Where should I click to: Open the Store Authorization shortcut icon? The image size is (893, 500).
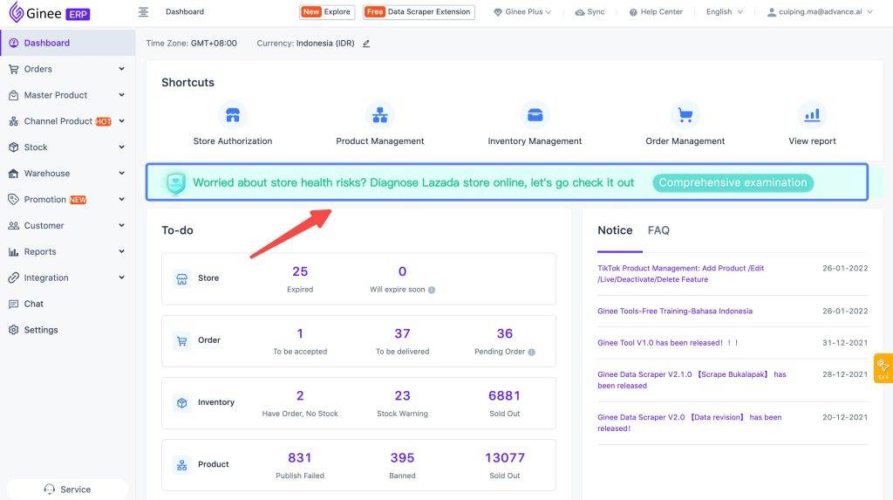tap(232, 115)
